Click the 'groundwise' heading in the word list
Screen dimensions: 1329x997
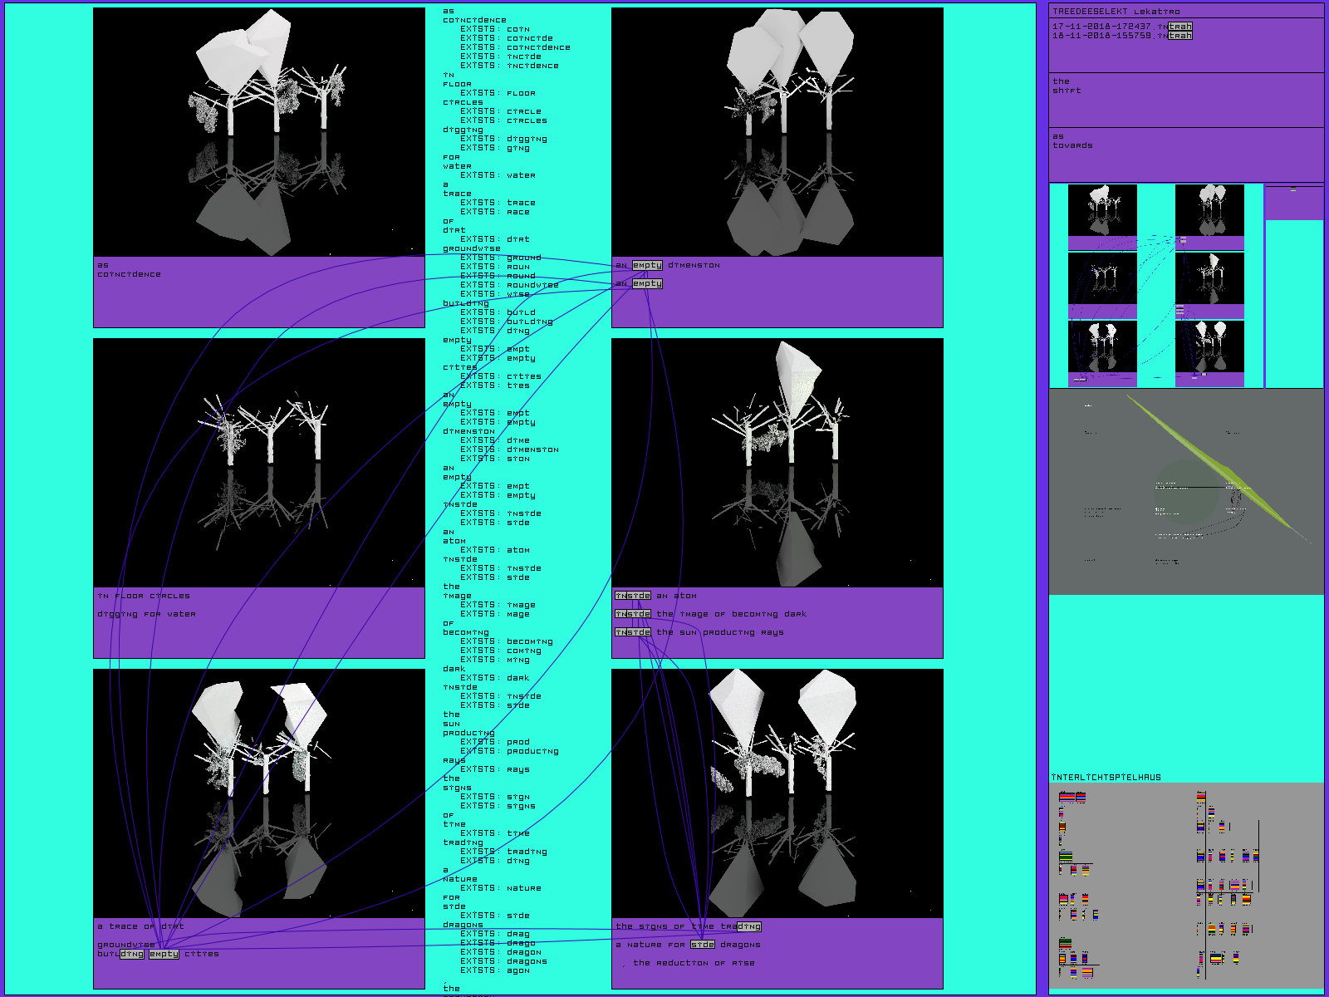click(x=472, y=248)
